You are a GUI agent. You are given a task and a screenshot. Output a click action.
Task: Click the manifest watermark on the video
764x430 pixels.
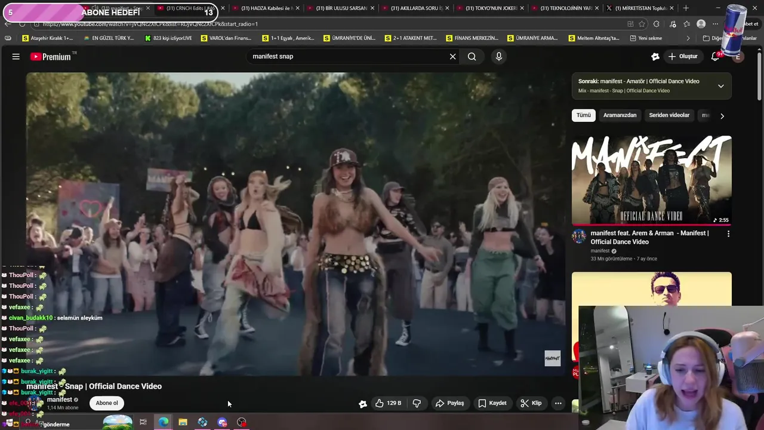[553, 358]
